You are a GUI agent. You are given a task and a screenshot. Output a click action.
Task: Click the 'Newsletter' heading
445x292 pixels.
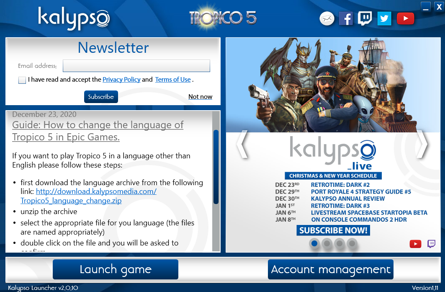113,48
